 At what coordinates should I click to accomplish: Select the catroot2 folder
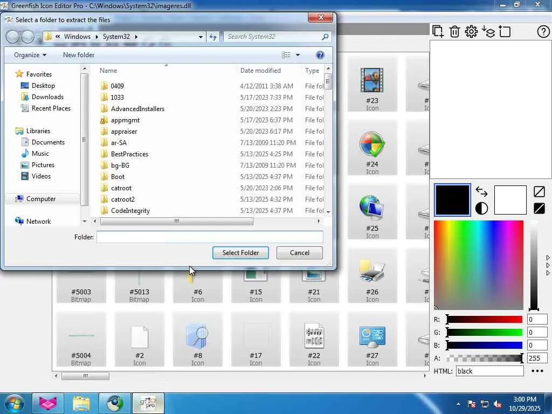coord(122,199)
